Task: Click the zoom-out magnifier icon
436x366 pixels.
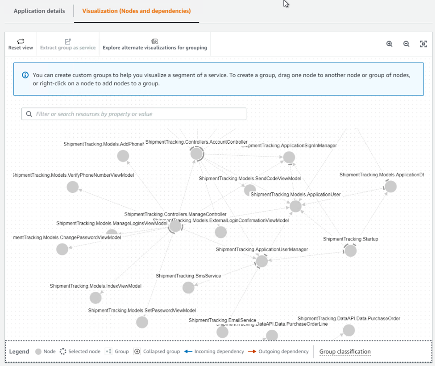Action: click(406, 44)
